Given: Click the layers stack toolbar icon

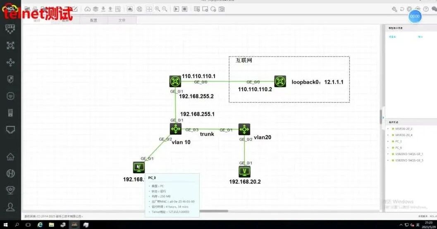Looking at the screenshot, I should [96, 9].
